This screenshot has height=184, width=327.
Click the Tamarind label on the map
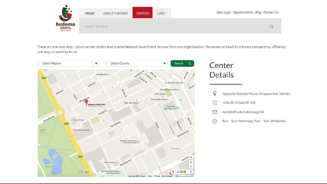(175, 148)
